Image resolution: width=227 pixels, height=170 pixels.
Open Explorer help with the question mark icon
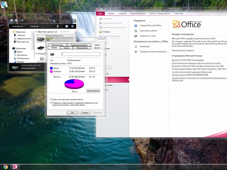73,26
